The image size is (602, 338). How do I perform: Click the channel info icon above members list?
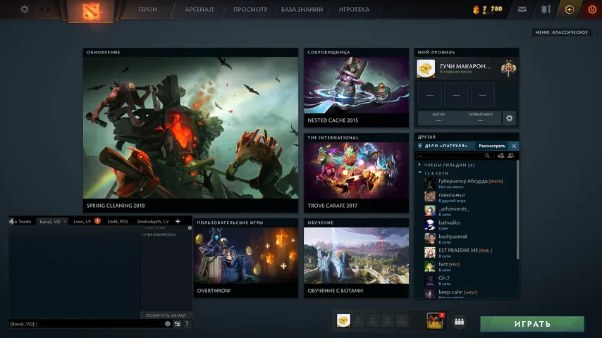pos(190,228)
